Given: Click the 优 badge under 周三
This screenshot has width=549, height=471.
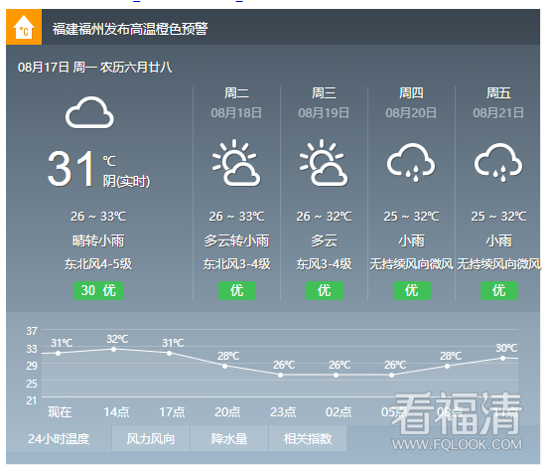Looking at the screenshot, I should 325,290.
